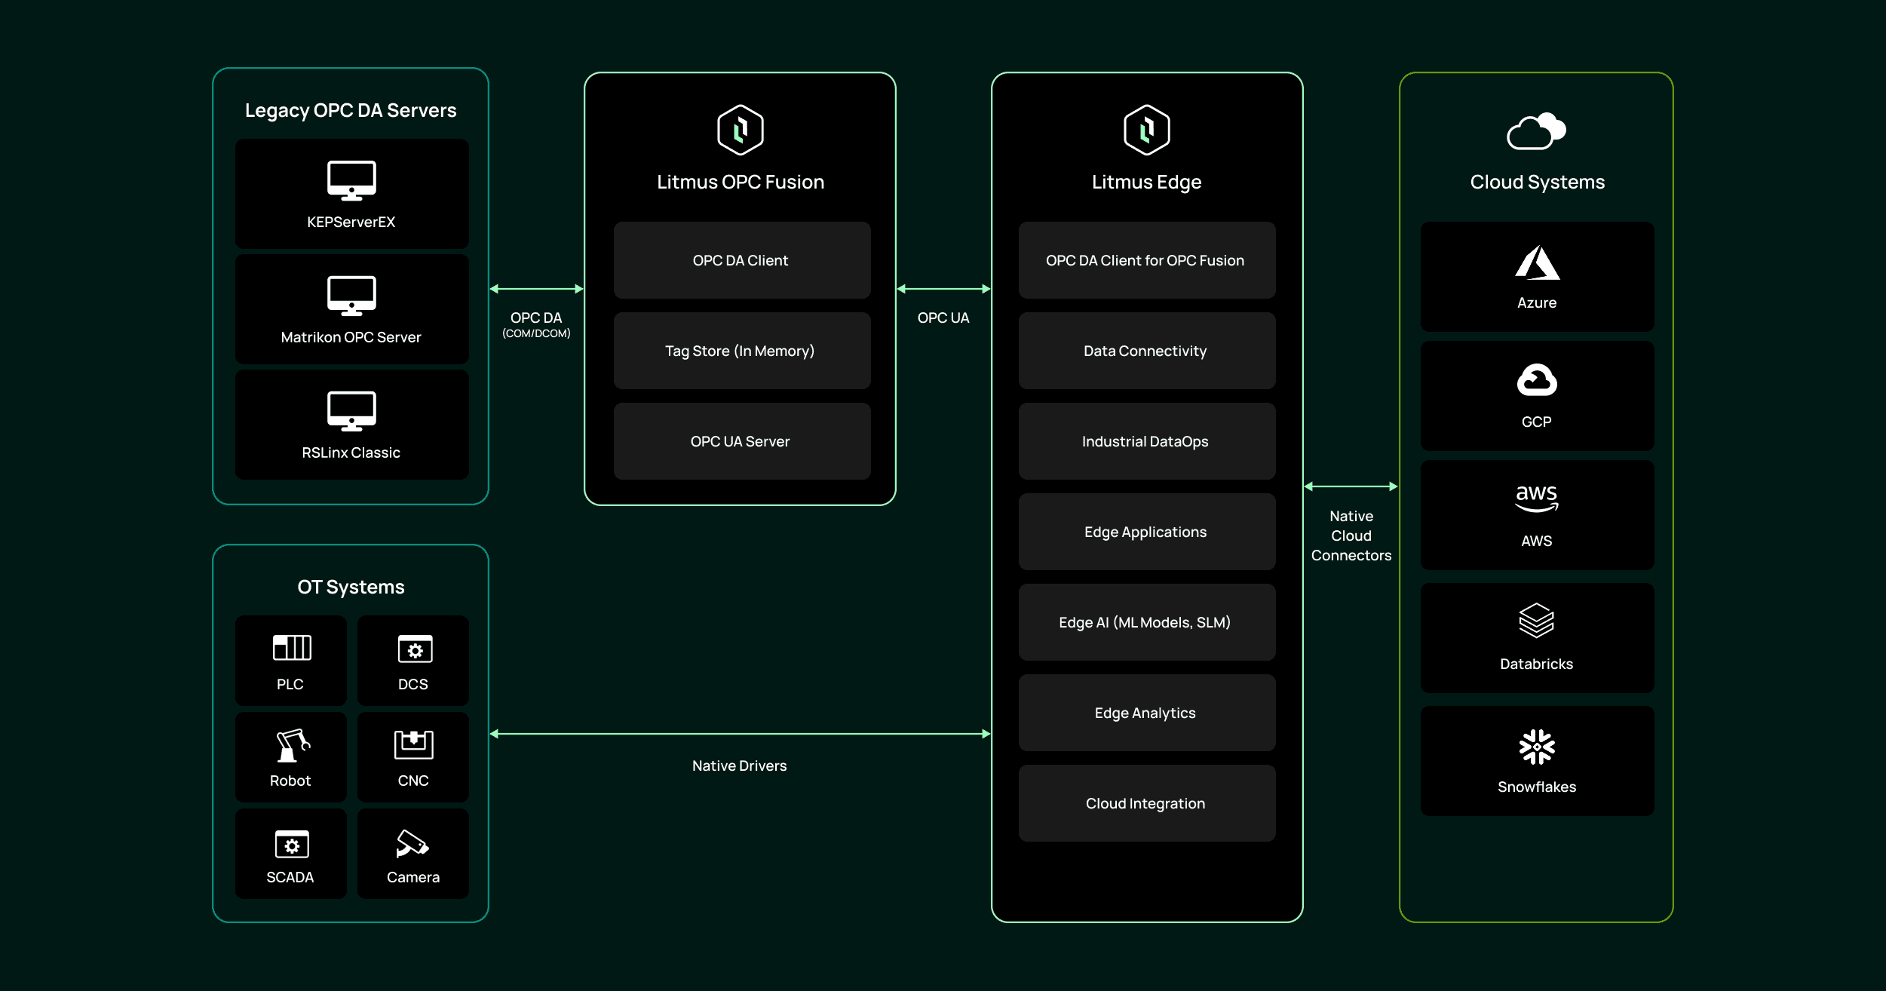The image size is (1886, 991).
Task: Click the DCS label text
Action: pyautogui.click(x=413, y=684)
